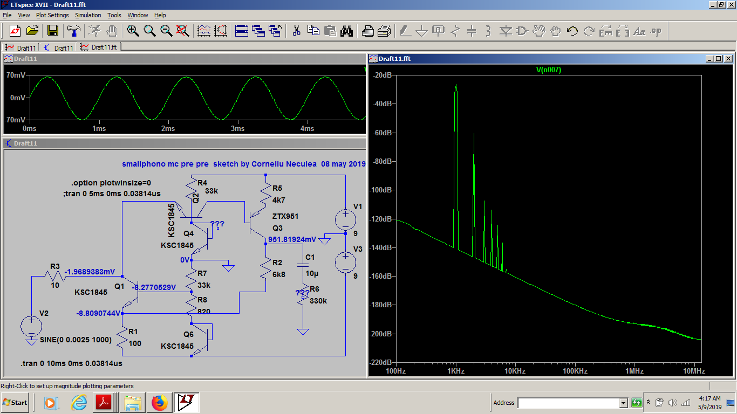Click the Run simulation running-man icon
737x414 pixels.
click(x=94, y=31)
